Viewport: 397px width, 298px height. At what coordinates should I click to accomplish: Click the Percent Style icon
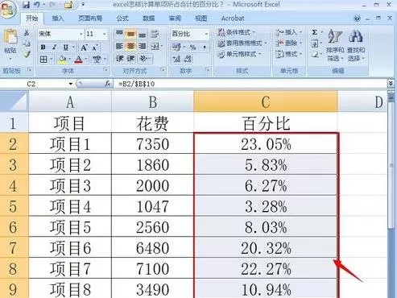click(x=192, y=48)
